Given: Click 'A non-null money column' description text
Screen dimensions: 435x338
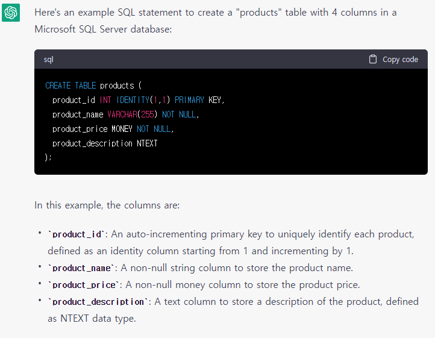Looking at the screenshot, I should 183,285.
